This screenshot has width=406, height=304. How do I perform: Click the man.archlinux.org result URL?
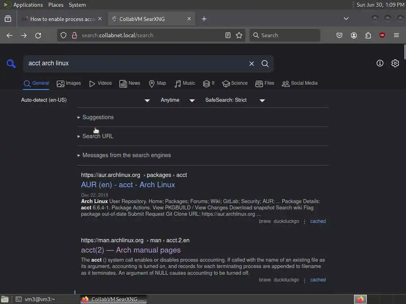tap(135, 240)
